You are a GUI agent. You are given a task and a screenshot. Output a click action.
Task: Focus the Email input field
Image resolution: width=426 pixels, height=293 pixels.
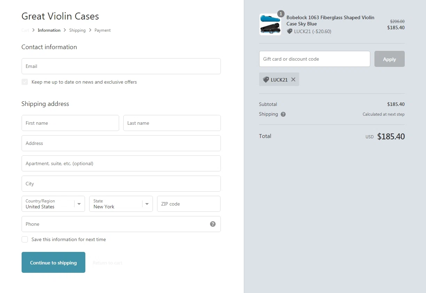121,66
